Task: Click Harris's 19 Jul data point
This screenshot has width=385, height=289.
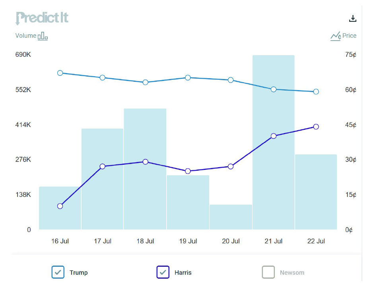Action: [x=188, y=171]
